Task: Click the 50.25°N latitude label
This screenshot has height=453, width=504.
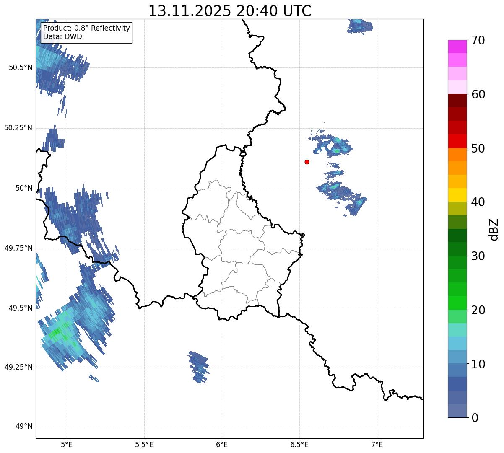Action: tap(18, 128)
